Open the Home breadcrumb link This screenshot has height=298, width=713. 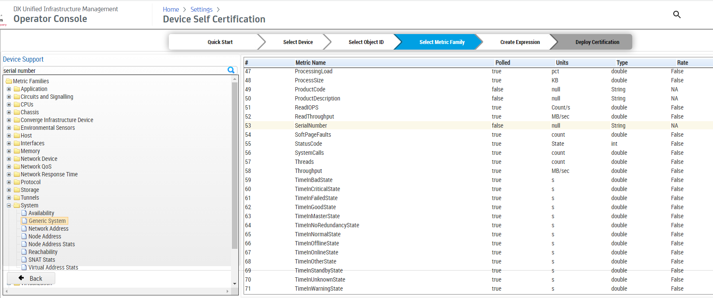[171, 9]
